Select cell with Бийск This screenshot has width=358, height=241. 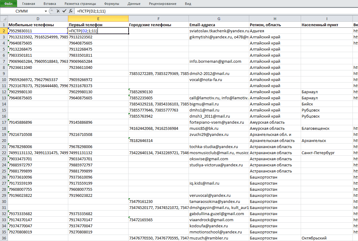point(327,104)
